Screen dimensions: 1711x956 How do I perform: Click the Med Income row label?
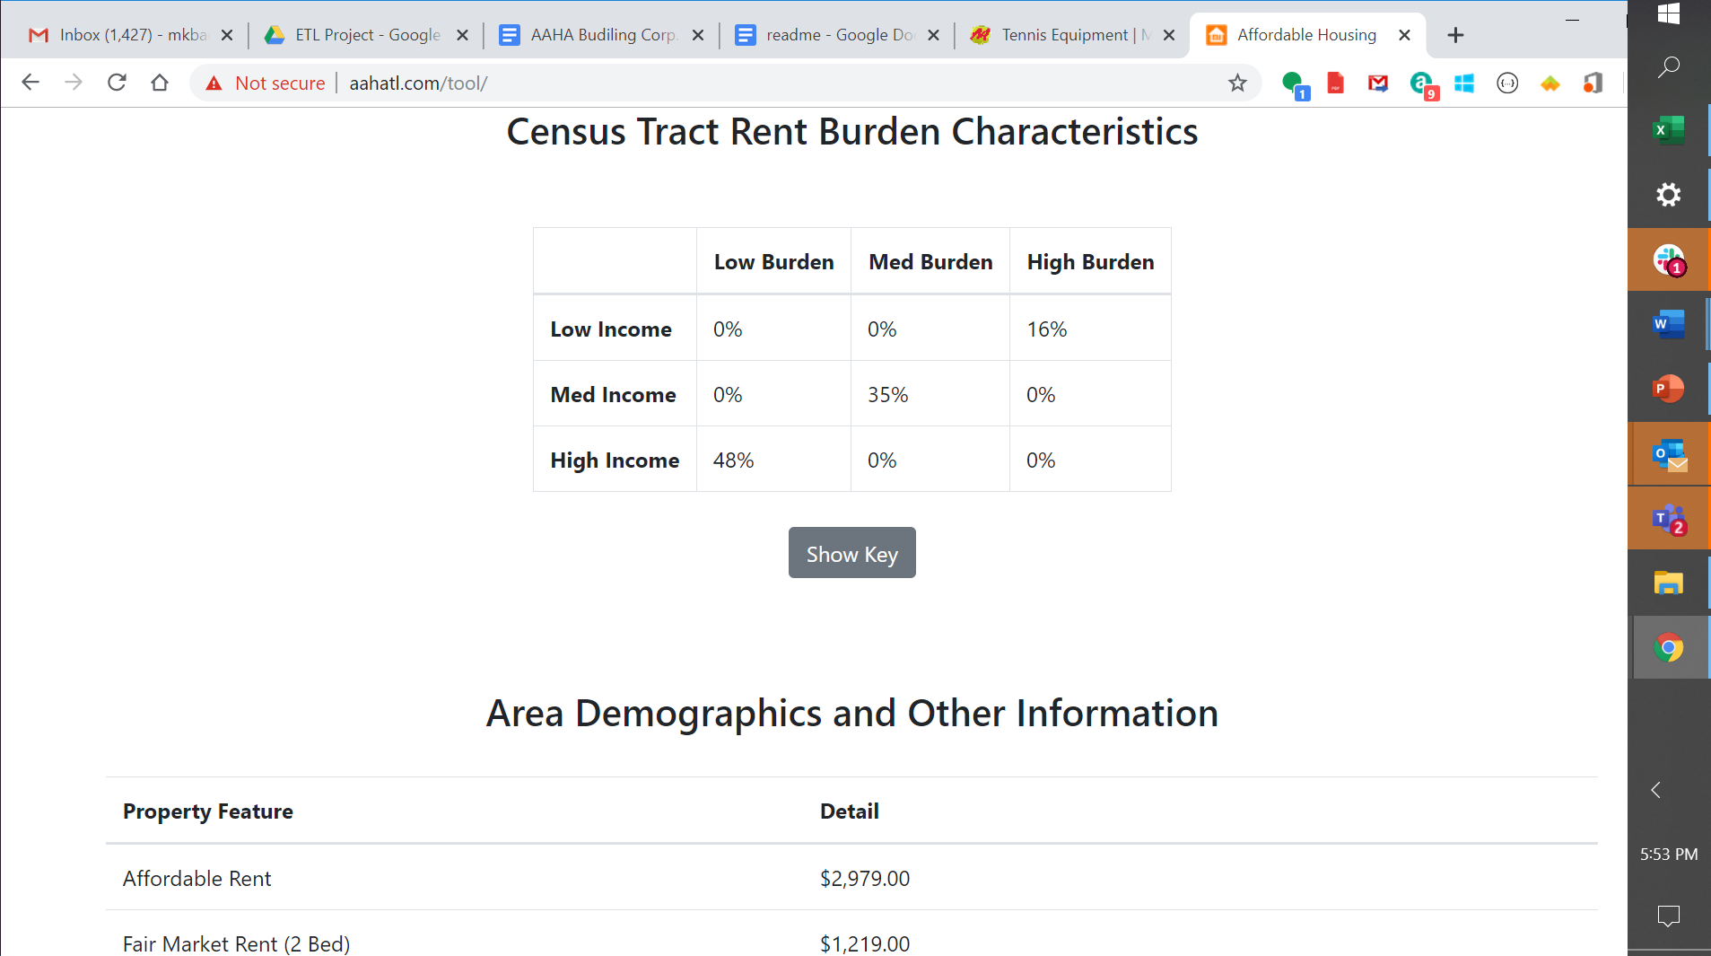click(613, 395)
